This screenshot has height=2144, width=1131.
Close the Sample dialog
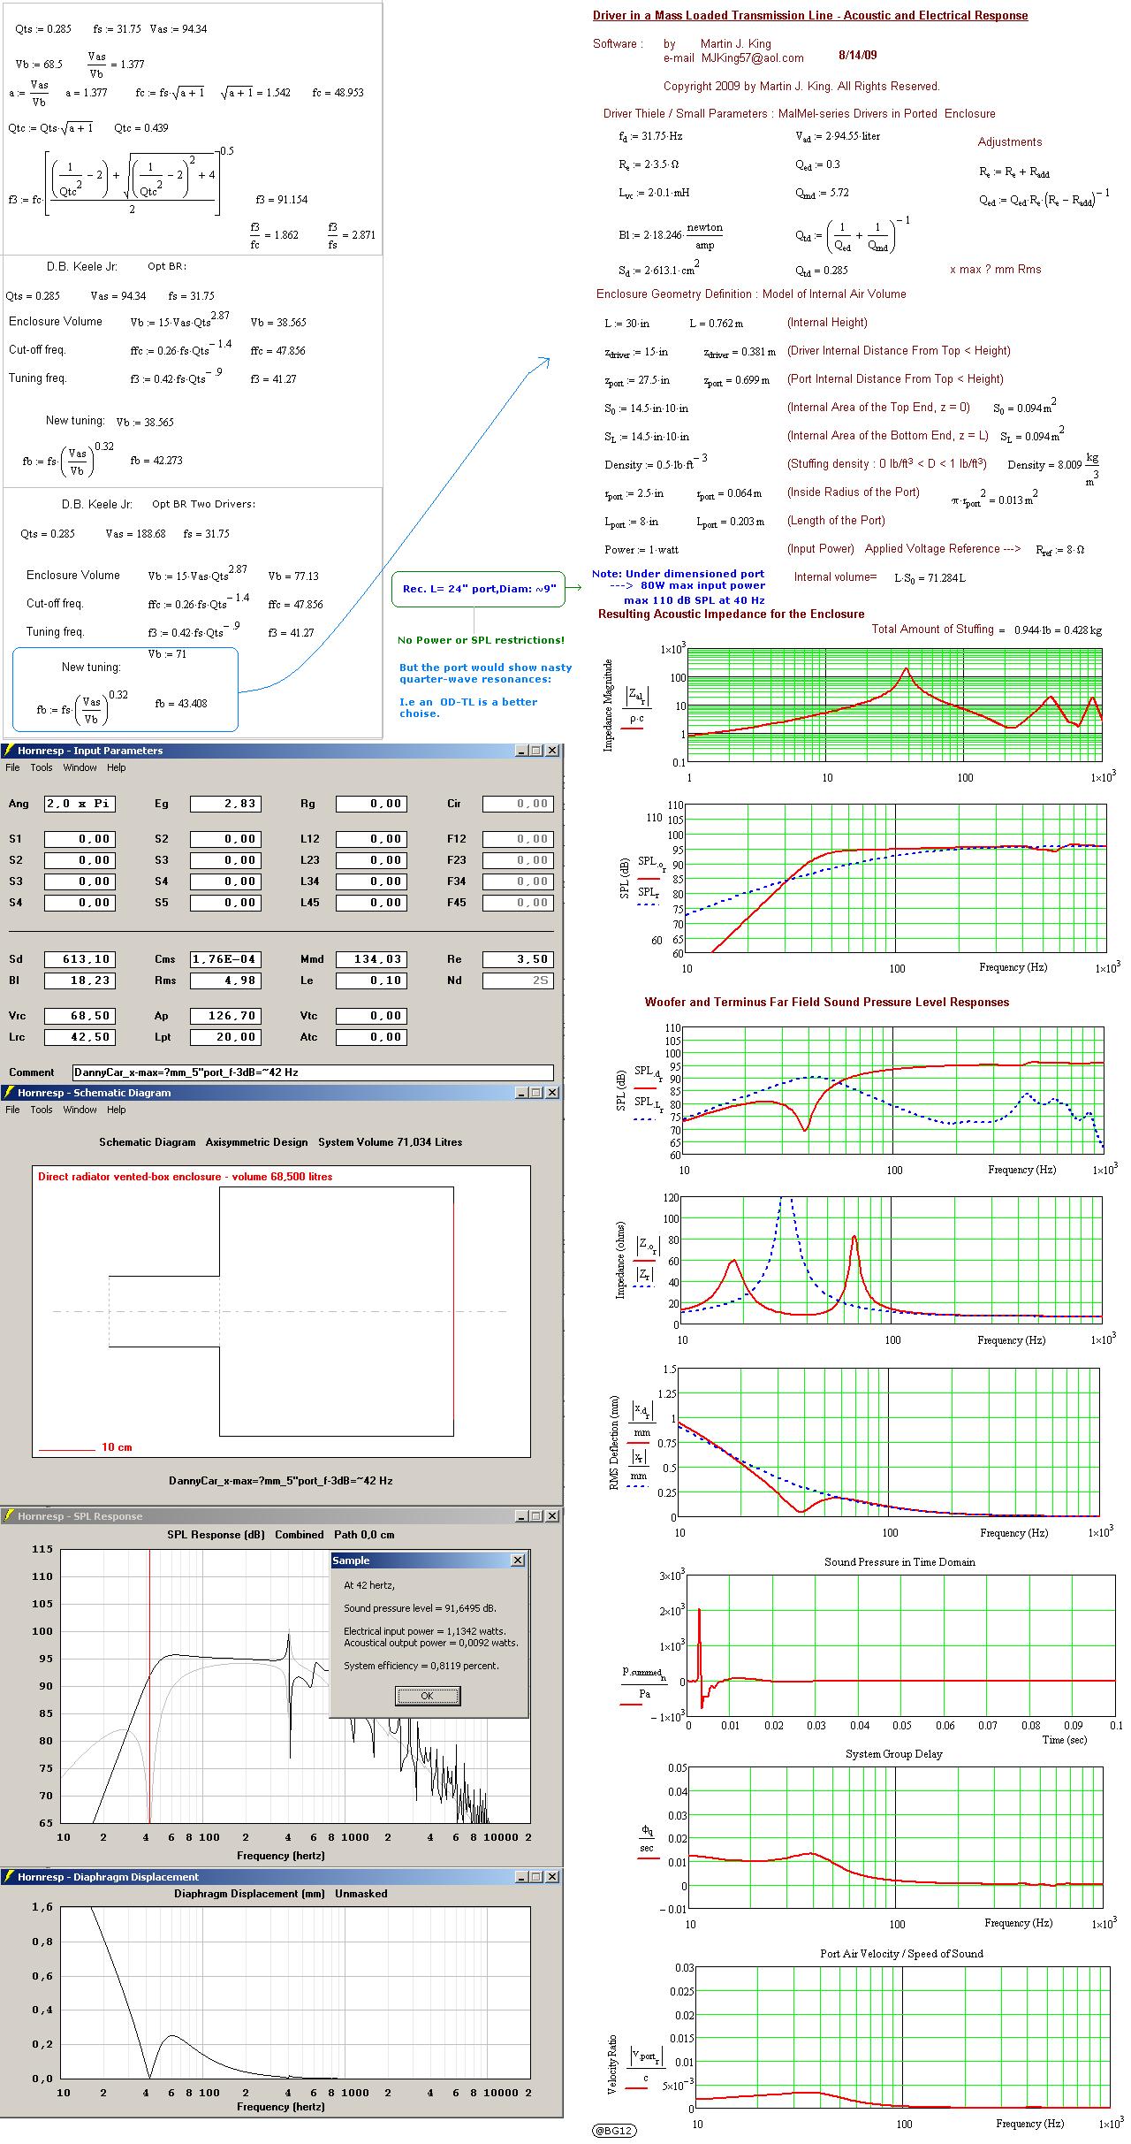click(x=518, y=1560)
